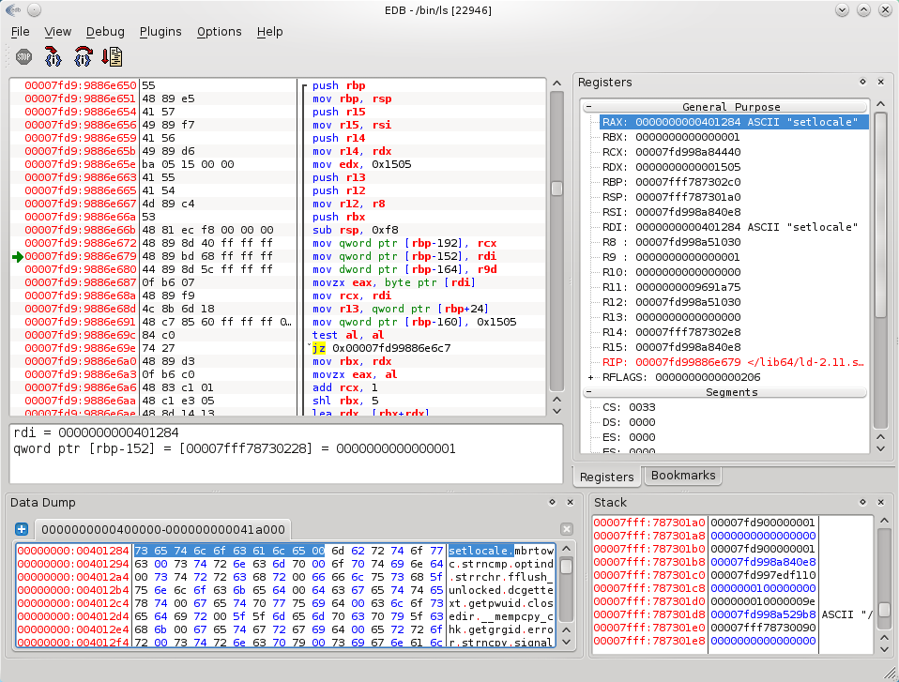Switch to the Bookmarks tab
899x682 pixels.
[x=683, y=476]
